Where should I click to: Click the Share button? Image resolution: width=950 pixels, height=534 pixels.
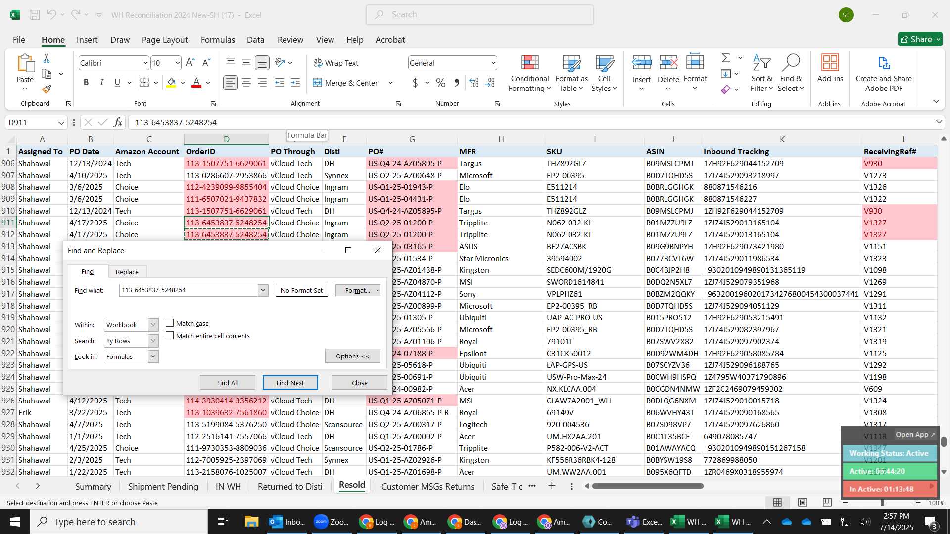point(920,39)
